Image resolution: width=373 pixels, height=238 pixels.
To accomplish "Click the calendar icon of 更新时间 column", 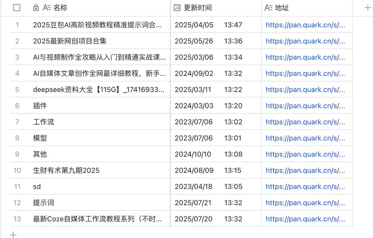I will pos(177,8).
